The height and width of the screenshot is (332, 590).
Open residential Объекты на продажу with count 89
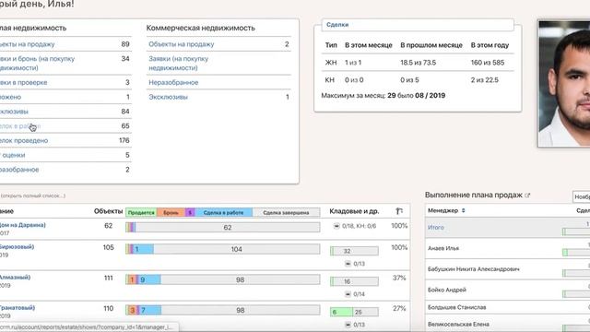tap(27, 44)
